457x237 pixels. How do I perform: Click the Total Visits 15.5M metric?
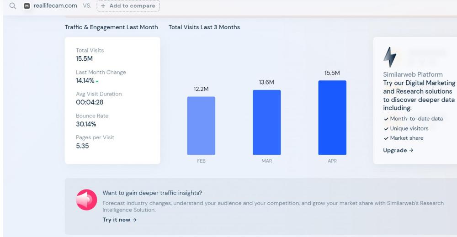pyautogui.click(x=85, y=59)
